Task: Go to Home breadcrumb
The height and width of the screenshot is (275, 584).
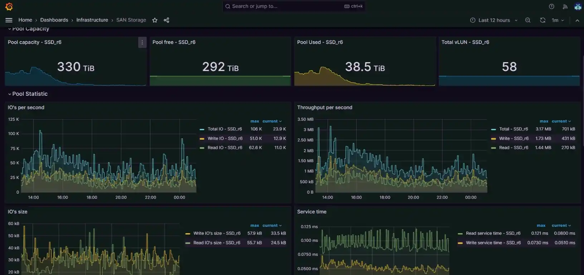Action: tap(25, 20)
